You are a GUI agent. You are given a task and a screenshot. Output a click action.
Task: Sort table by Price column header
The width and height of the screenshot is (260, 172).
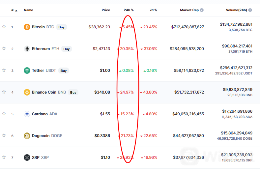pos(105,10)
